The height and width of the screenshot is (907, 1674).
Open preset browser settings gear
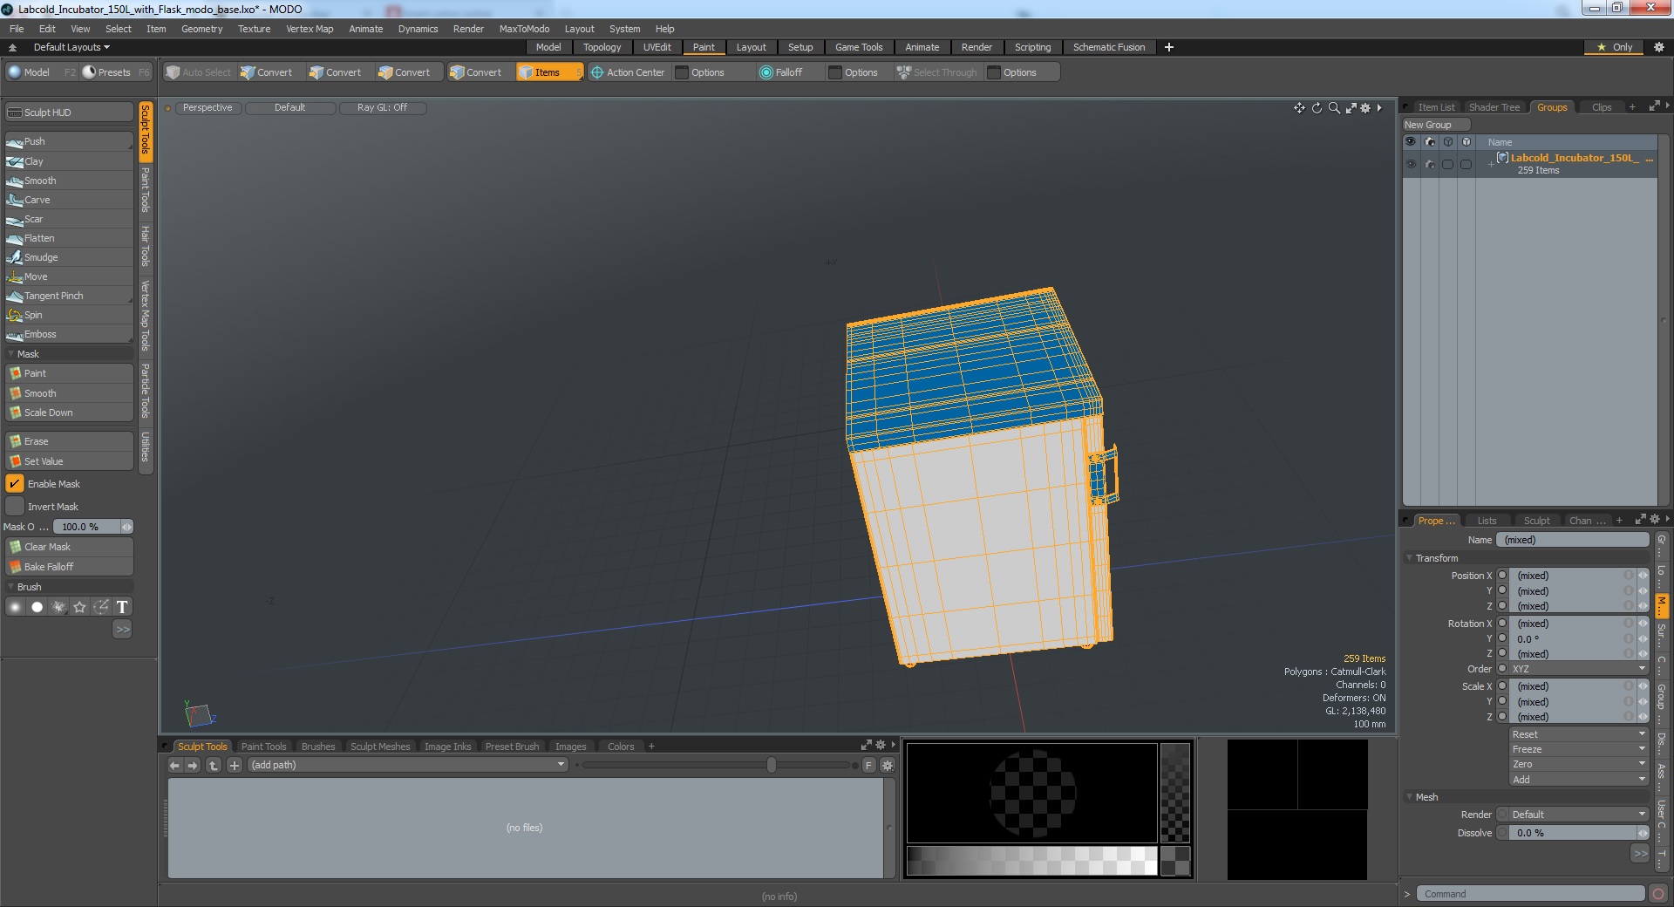(x=888, y=765)
